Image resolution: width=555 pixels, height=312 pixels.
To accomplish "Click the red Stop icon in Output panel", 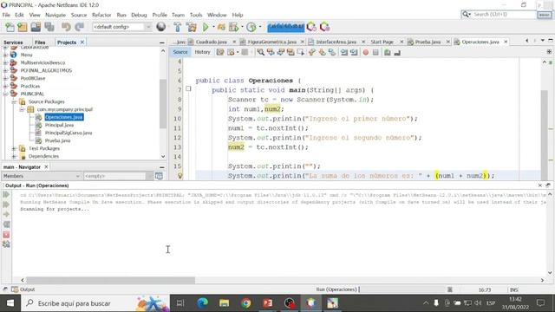I will point(6,235).
